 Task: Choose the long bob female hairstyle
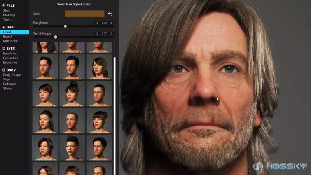pos(99,66)
